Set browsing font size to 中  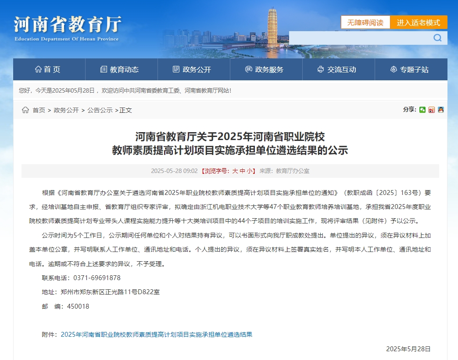click(243, 171)
